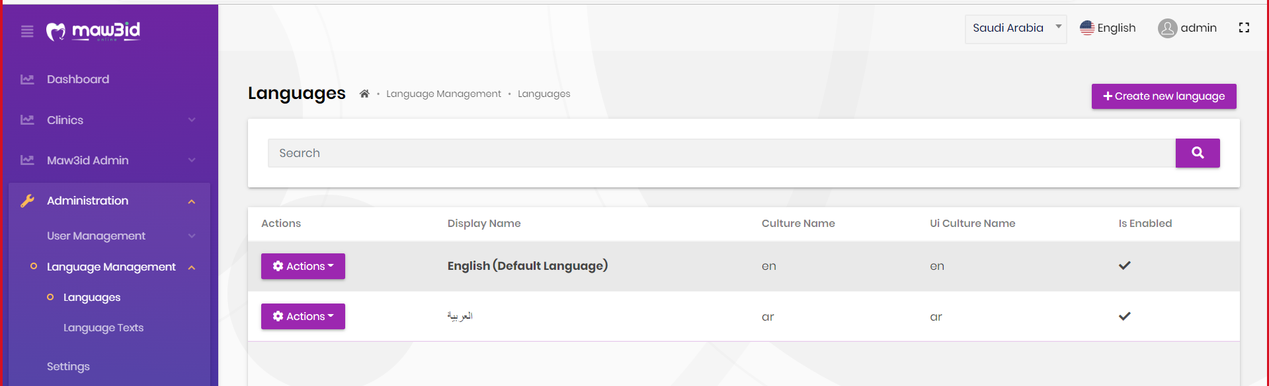Viewport: 1269px width, 386px height.
Task: Open the Saudi Arabia country dropdown
Action: pyautogui.click(x=1015, y=28)
